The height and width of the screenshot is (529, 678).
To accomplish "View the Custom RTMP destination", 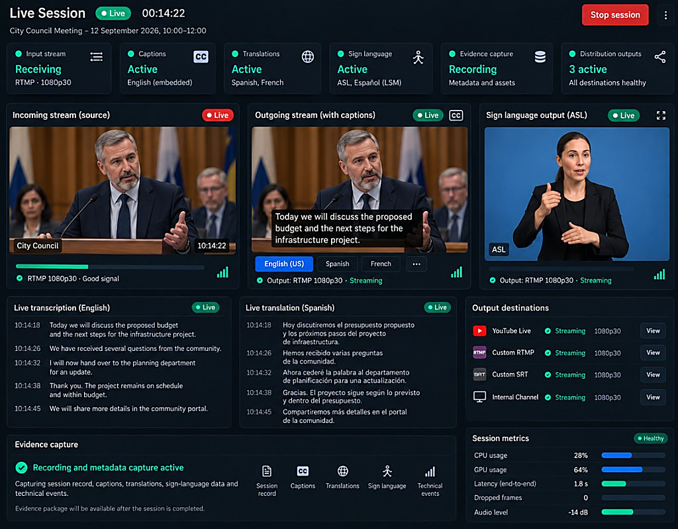I will (653, 352).
